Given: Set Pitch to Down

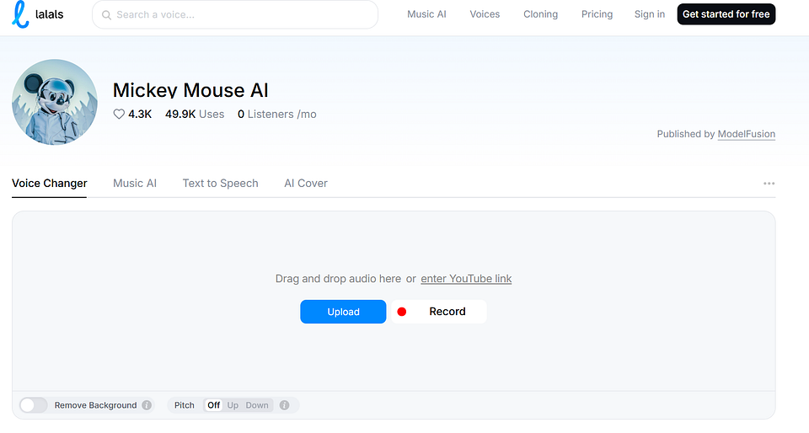Looking at the screenshot, I should click(x=257, y=405).
